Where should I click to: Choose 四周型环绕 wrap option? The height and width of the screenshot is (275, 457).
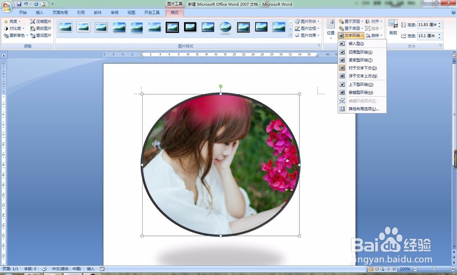point(362,52)
